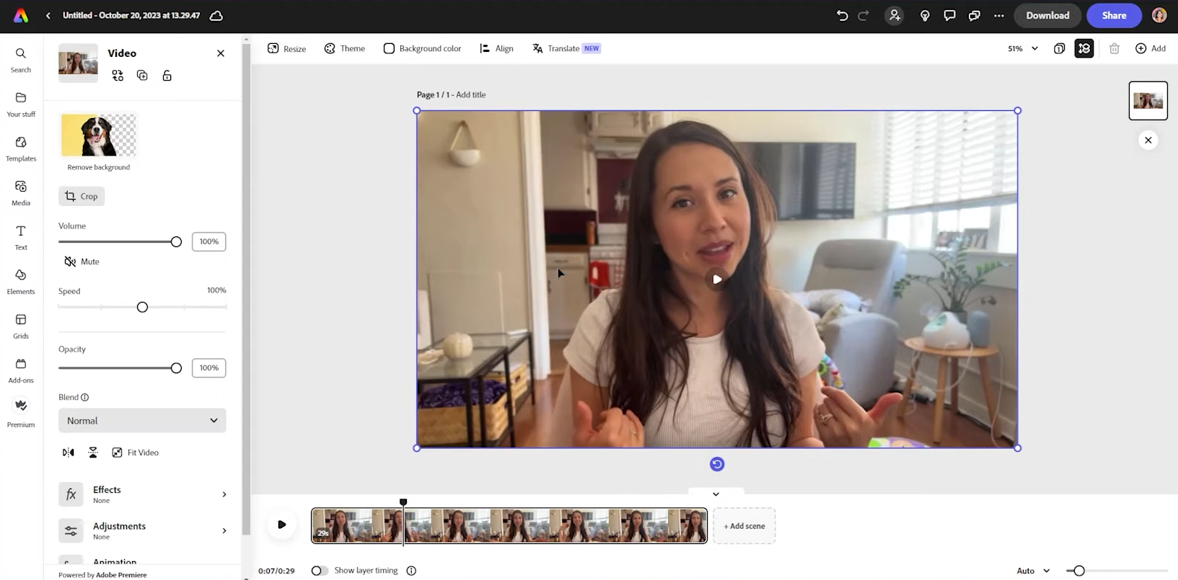The height and width of the screenshot is (580, 1178).
Task: Open the Translate feature
Action: pos(566,48)
